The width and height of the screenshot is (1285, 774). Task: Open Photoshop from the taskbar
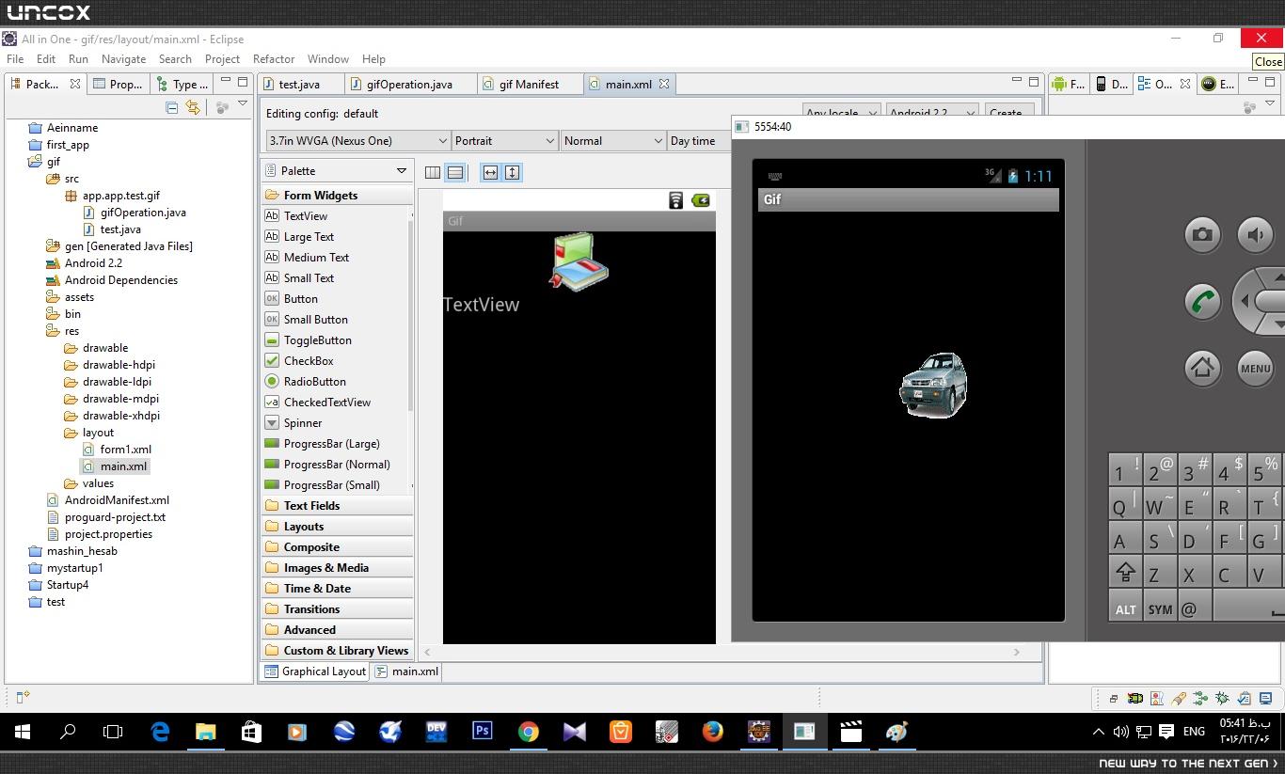(x=482, y=732)
